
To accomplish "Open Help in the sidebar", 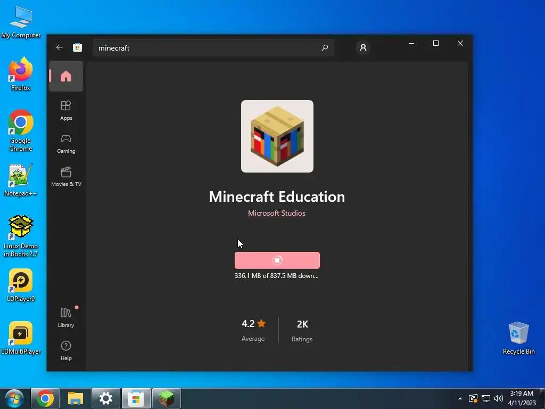I will click(x=66, y=350).
